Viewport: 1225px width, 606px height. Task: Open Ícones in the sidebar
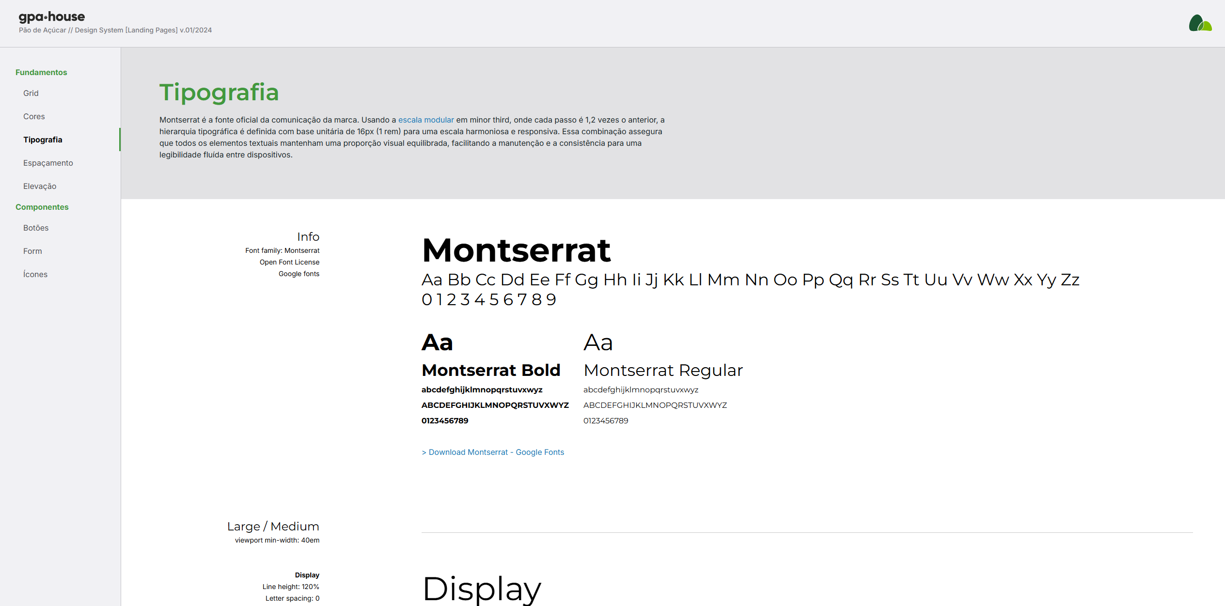click(35, 274)
